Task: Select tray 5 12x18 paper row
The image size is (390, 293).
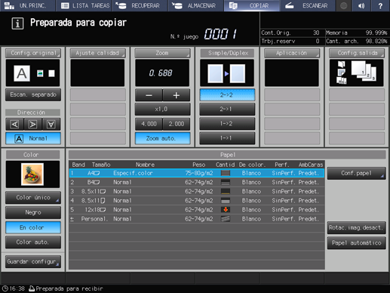Action: tap(197, 210)
